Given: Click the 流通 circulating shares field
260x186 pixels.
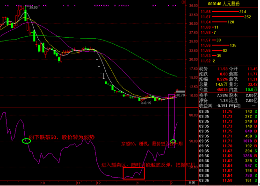Looking at the screenshot, I should [243, 101].
